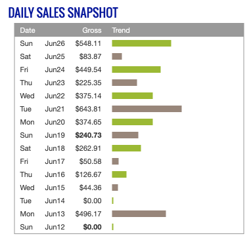This screenshot has height=238, width=251.
Task: Select the $126.67 gross amount
Action: click(x=88, y=174)
